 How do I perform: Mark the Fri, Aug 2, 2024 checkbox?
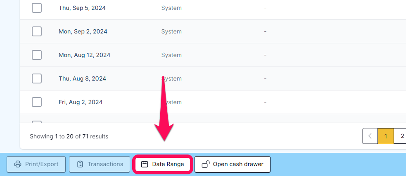pyautogui.click(x=37, y=102)
